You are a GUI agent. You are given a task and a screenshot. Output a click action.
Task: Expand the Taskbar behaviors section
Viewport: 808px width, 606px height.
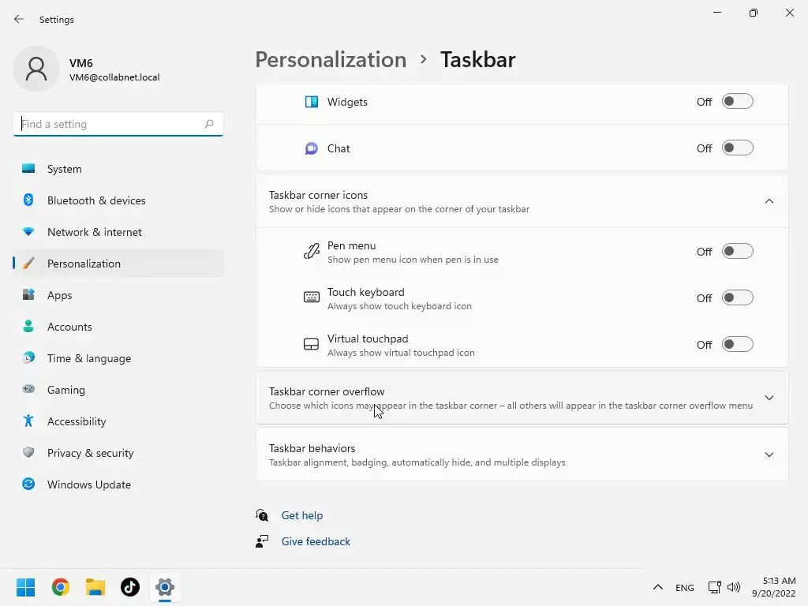[x=769, y=454]
